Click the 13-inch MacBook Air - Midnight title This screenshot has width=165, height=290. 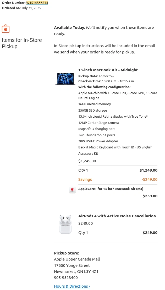[108, 70]
